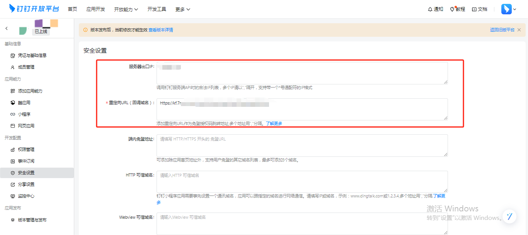
Task: Click the DingTalk Open Platform logo
Action: pyautogui.click(x=34, y=9)
